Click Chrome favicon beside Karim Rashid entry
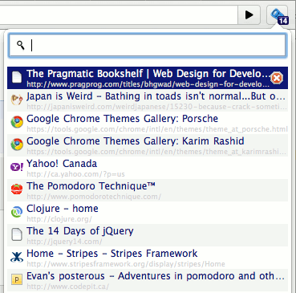 [17, 144]
